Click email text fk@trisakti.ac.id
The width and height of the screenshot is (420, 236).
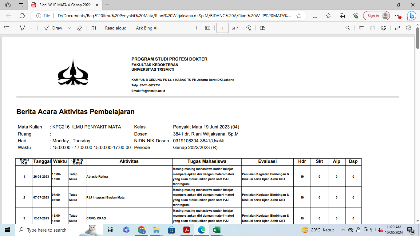point(153,91)
